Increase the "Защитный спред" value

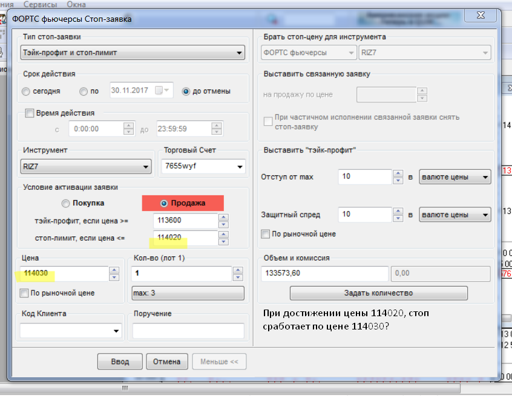[398, 211]
